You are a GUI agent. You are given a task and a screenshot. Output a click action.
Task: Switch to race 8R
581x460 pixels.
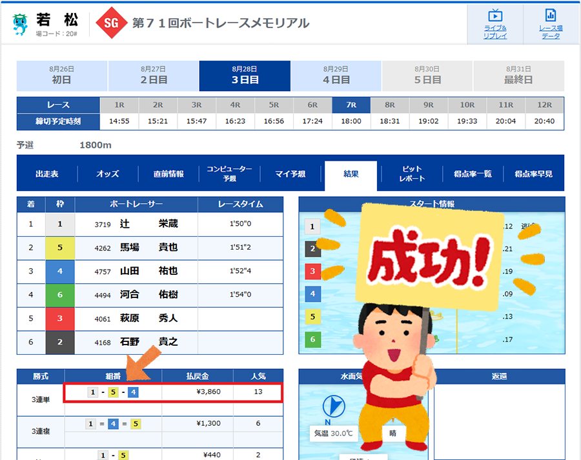coord(390,105)
